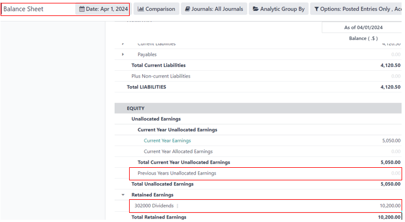Screen dimensions: 405x222
Task: Click the filter funnel icon on Options
Action: pyautogui.click(x=316, y=9)
